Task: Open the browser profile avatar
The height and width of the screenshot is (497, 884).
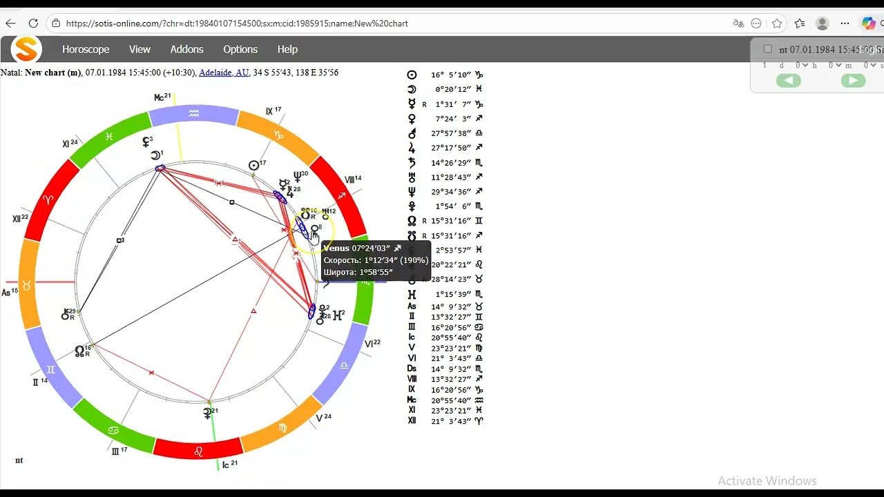Action: (x=822, y=23)
